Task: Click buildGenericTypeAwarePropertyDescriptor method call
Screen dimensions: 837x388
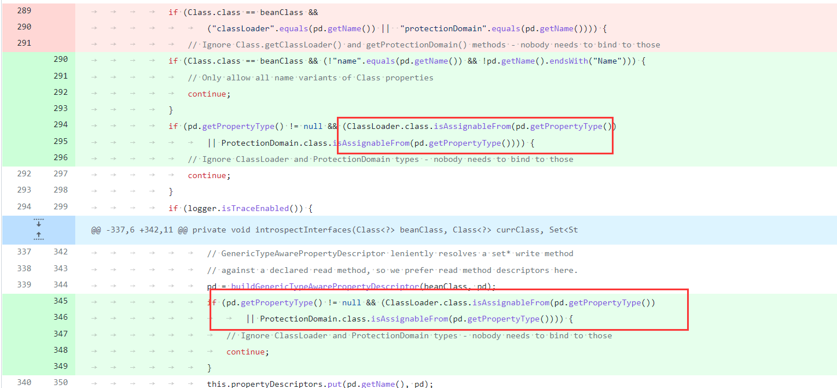Action: [x=324, y=286]
